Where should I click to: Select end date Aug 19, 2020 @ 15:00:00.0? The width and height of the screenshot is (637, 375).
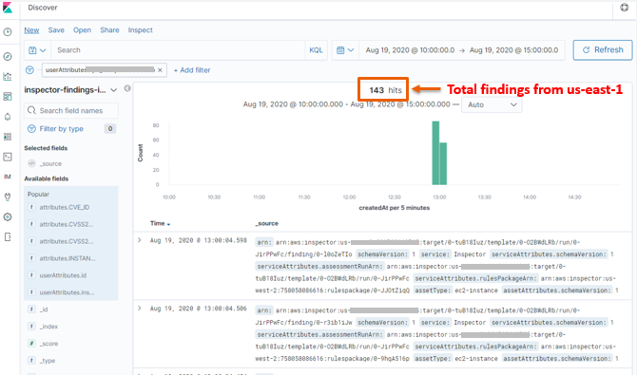click(514, 50)
